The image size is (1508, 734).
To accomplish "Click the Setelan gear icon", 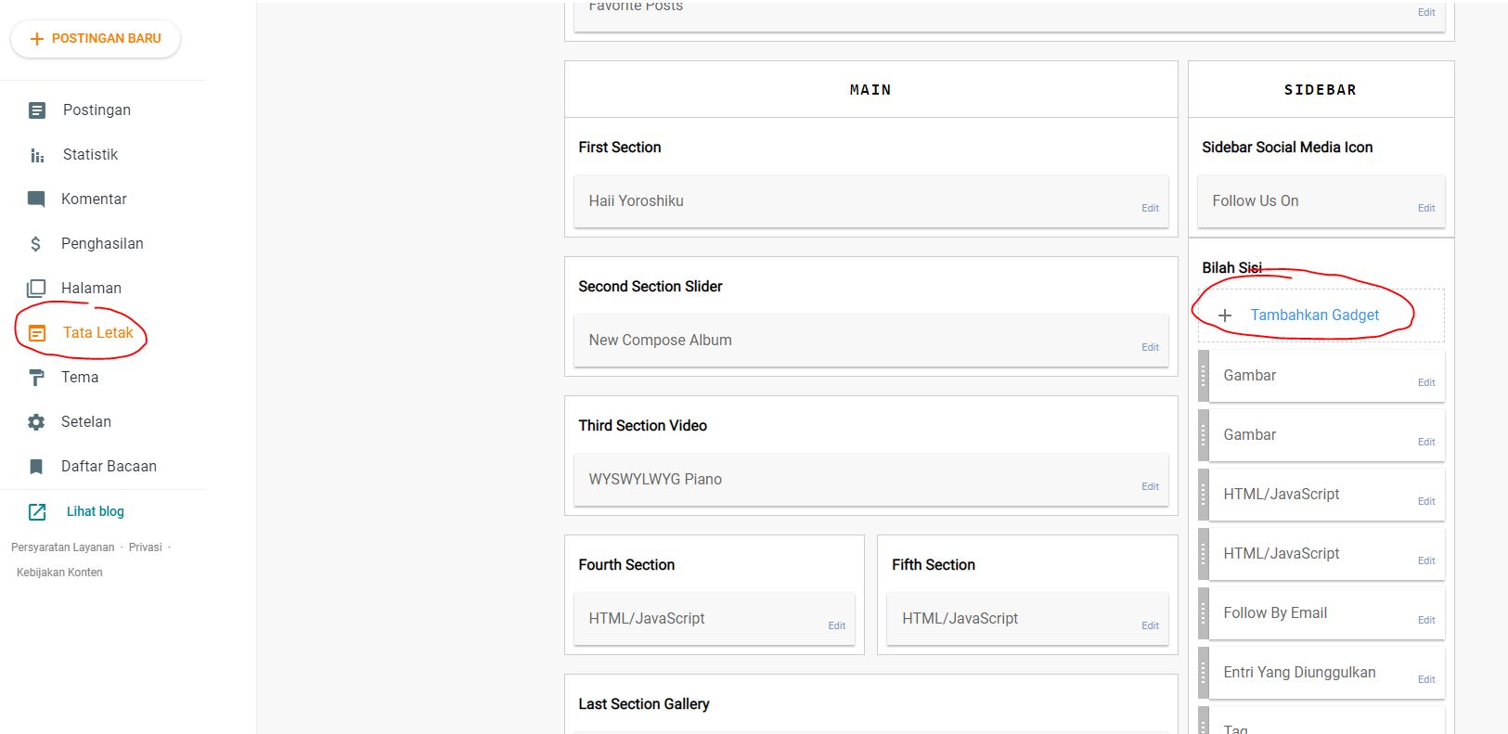I will coord(36,422).
